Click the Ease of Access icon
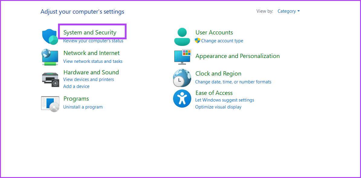 pos(182,98)
